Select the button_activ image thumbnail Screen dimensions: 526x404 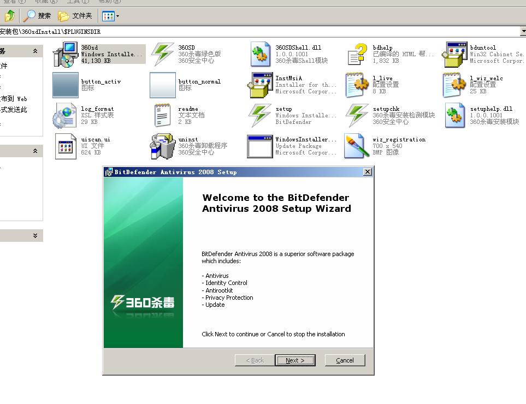66,85
